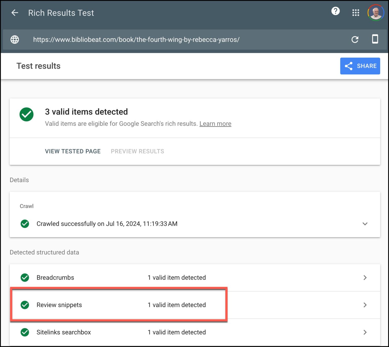Viewport: 389px width, 347px height.
Task: Click the profile avatar picture
Action: (375, 12)
